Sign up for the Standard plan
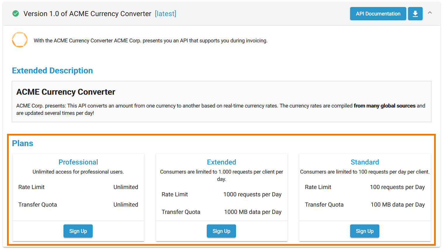The width and height of the screenshot is (444, 251). click(x=364, y=231)
